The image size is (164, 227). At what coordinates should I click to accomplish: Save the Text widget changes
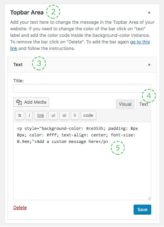[x=142, y=209]
